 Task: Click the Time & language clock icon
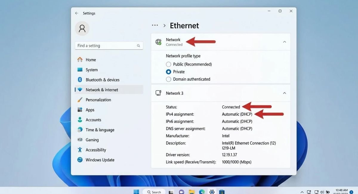[80, 130]
